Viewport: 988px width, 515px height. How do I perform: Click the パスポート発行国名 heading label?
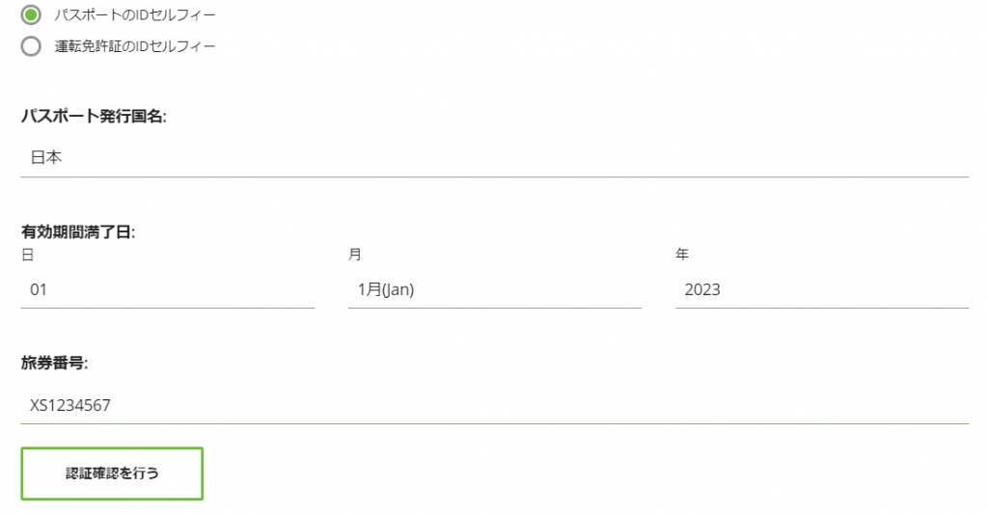coord(94,117)
